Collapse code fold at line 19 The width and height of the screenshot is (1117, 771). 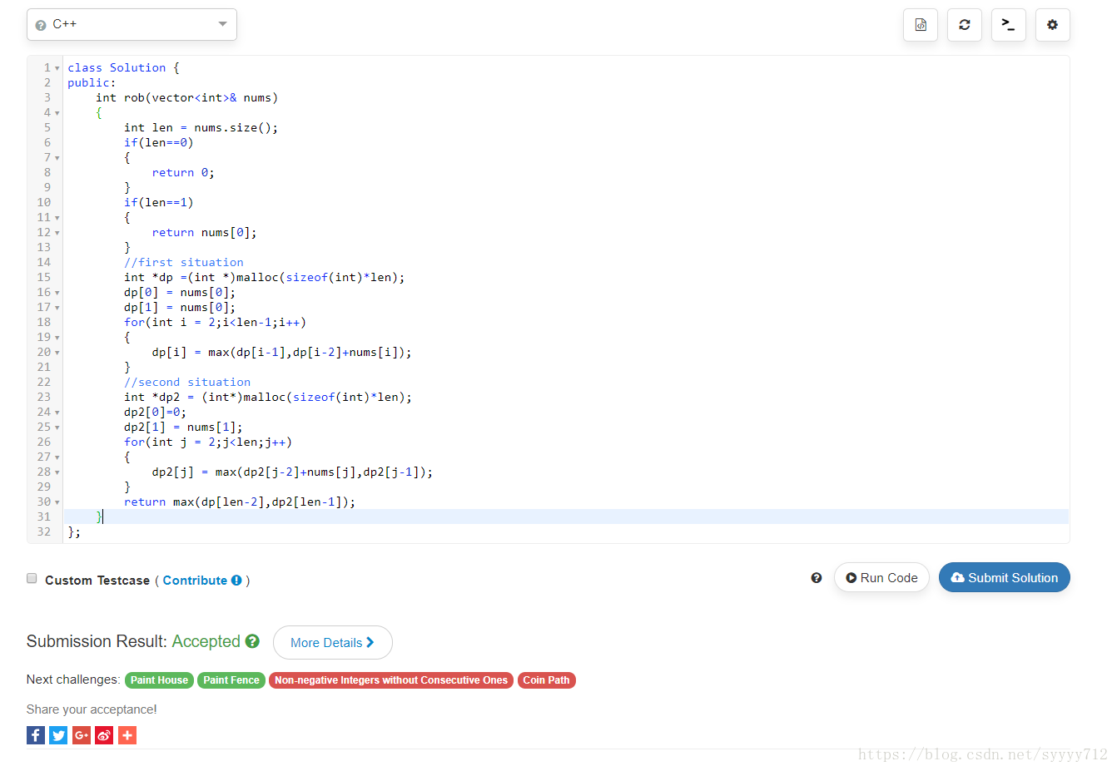pyautogui.click(x=57, y=338)
